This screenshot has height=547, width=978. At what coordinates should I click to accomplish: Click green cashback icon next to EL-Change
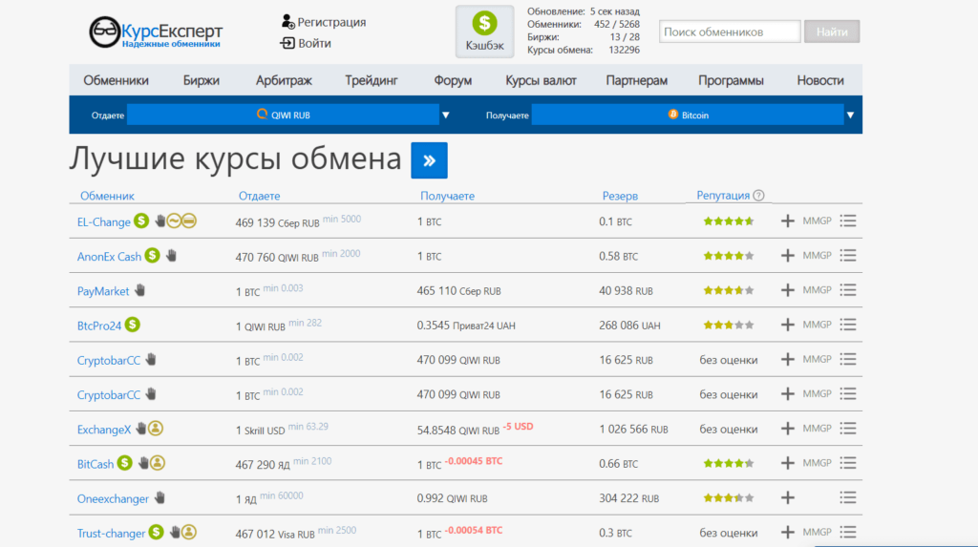click(x=141, y=221)
